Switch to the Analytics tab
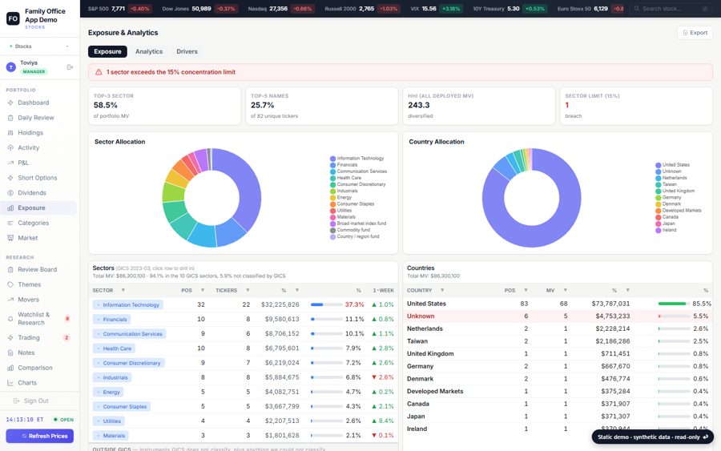 click(x=149, y=51)
